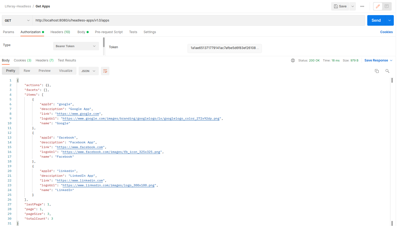Open the response Cookies (3) tab

click(23, 60)
